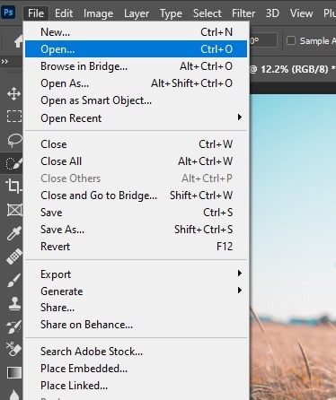Open the Image menu
Viewport: 336px width, 400px height.
pos(98,13)
